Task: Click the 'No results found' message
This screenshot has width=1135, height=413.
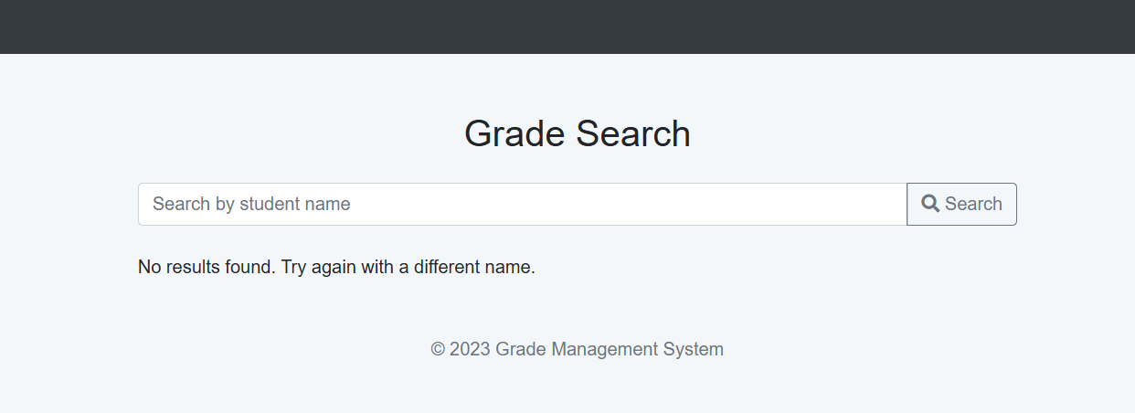Action: 336,267
